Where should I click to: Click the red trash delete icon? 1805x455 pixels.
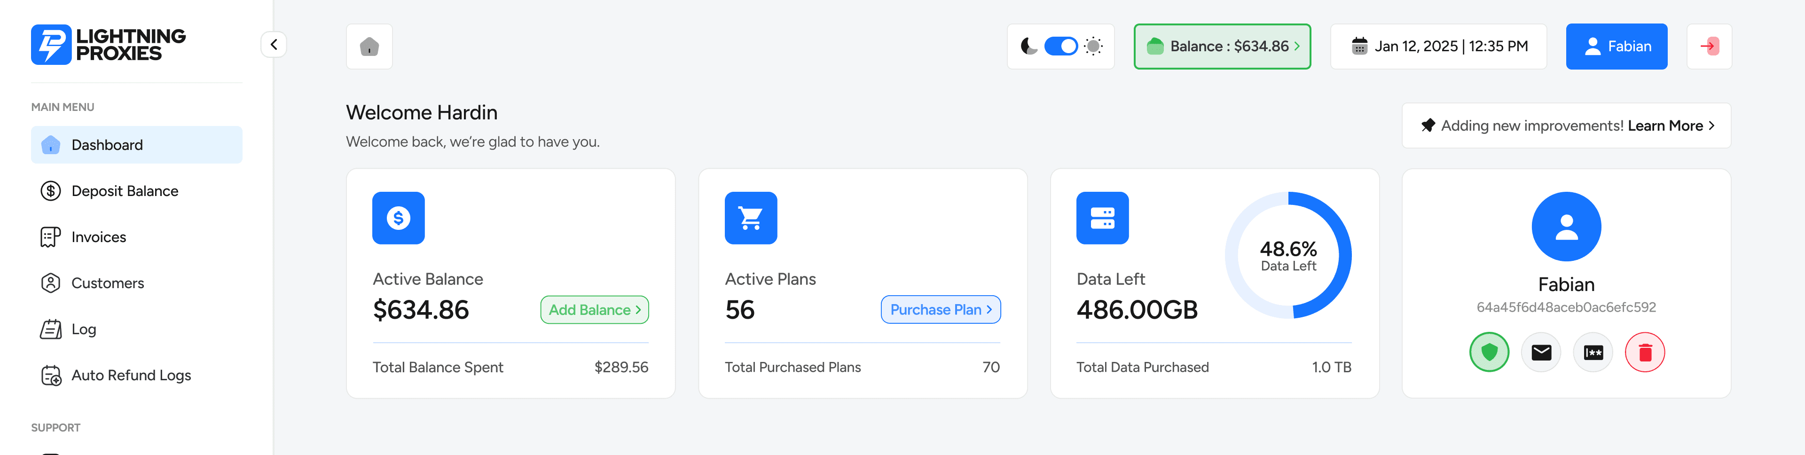click(1645, 352)
